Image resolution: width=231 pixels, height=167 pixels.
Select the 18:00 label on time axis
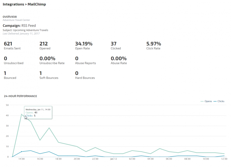(58, 159)
